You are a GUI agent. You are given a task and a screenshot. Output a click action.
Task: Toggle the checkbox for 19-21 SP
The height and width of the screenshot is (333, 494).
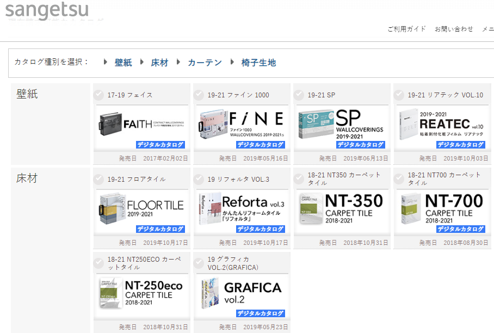click(299, 95)
